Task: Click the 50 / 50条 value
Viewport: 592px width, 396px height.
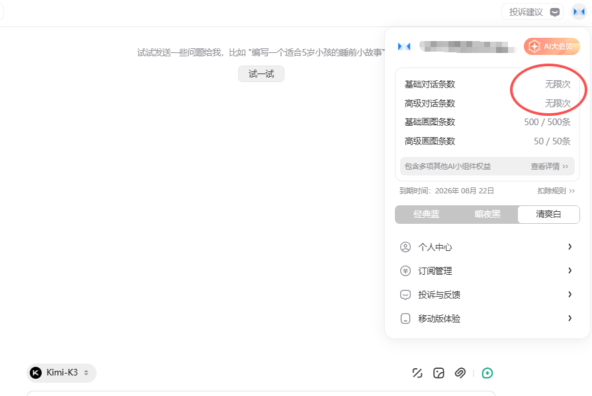Action: click(552, 141)
